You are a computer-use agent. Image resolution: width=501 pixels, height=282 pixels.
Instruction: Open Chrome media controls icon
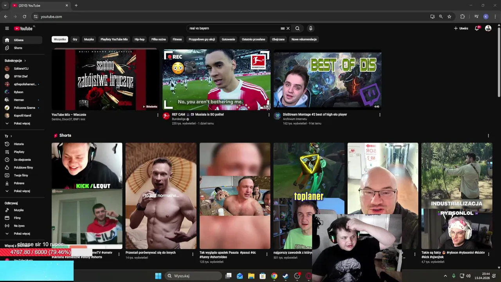tap(476, 16)
